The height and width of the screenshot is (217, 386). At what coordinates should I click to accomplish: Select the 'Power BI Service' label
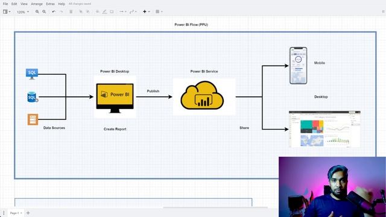pyautogui.click(x=204, y=71)
